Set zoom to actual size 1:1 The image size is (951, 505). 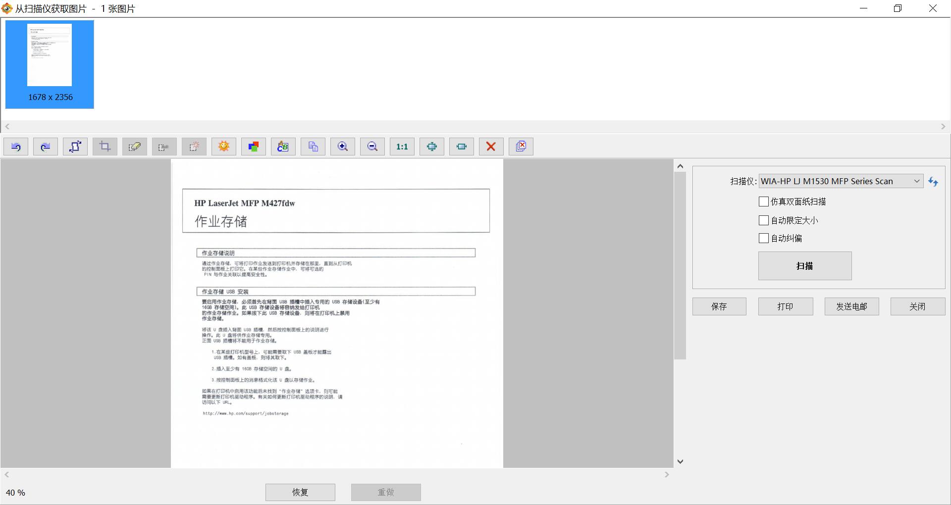402,147
